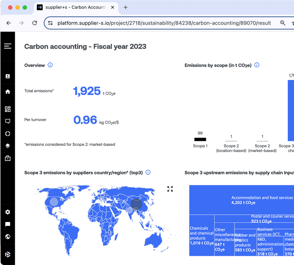Reload the current page

coord(35,23)
